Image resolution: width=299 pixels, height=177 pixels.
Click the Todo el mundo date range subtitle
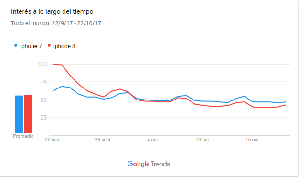(x=57, y=23)
